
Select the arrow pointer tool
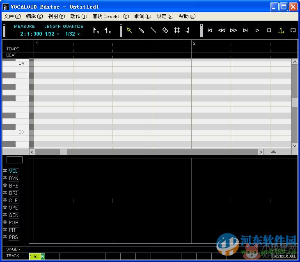(x=129, y=30)
